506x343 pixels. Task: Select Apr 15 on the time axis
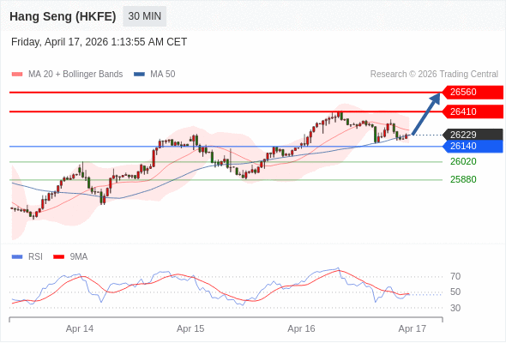[190, 328]
